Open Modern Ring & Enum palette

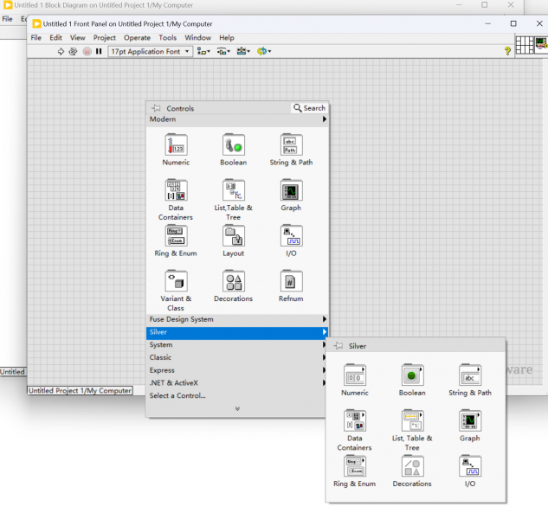pos(176,240)
